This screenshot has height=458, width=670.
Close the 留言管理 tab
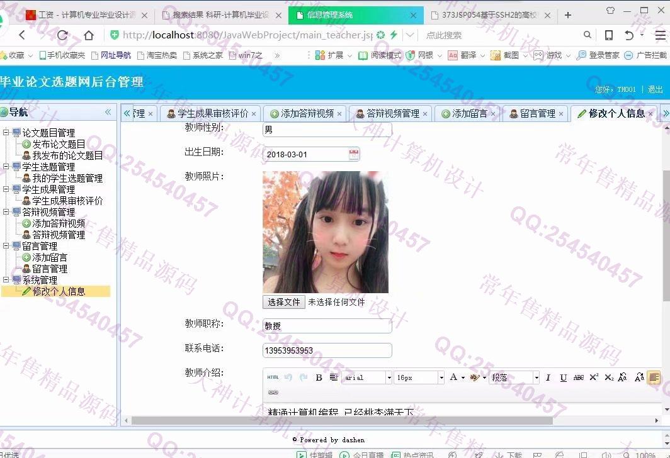[561, 114]
